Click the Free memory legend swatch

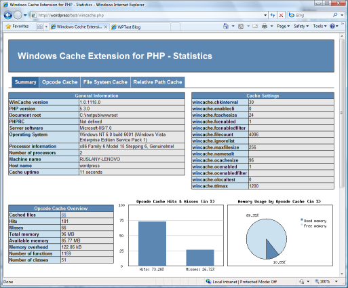click(302, 225)
